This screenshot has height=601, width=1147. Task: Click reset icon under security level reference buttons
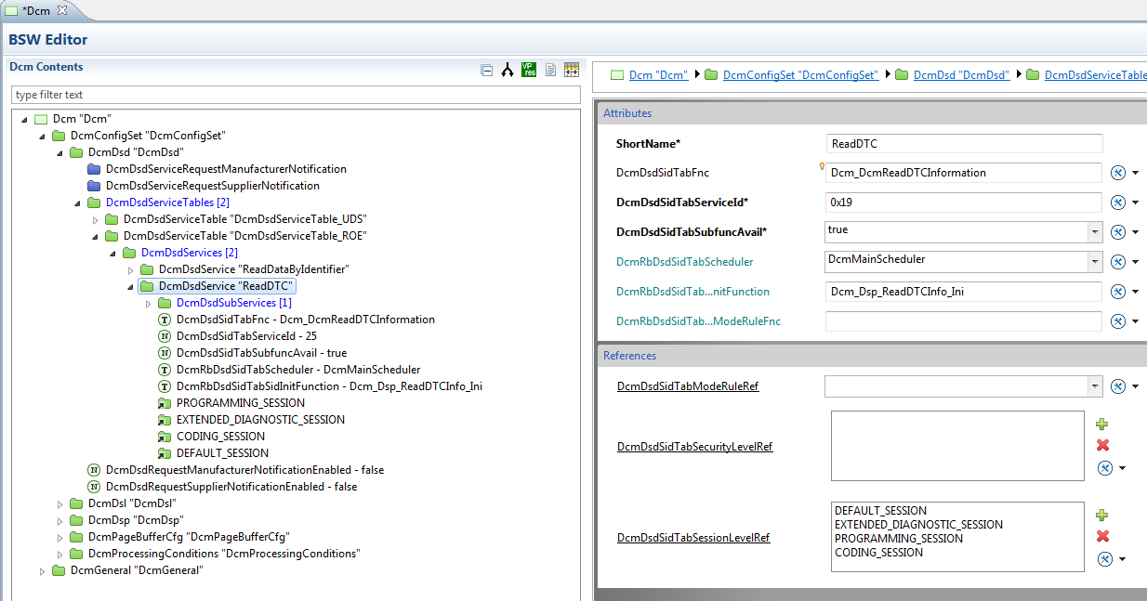pos(1104,468)
